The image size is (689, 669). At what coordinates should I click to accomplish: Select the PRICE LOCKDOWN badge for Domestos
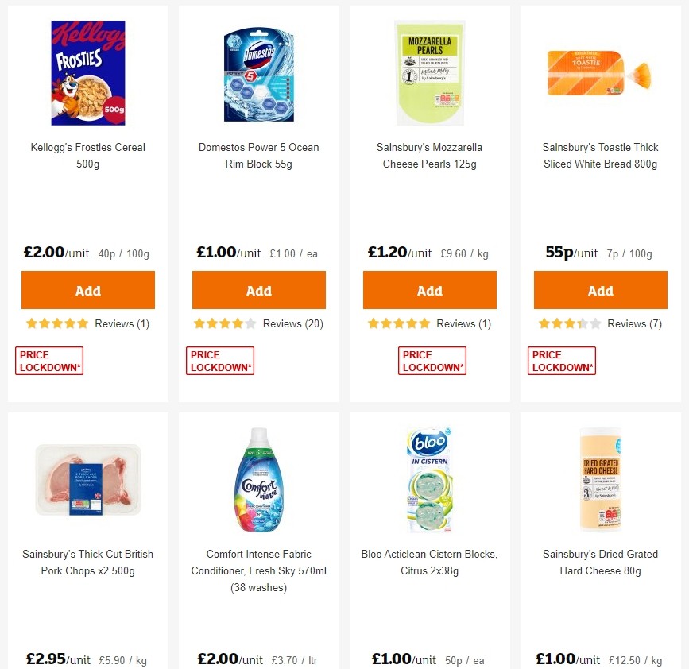(x=219, y=360)
